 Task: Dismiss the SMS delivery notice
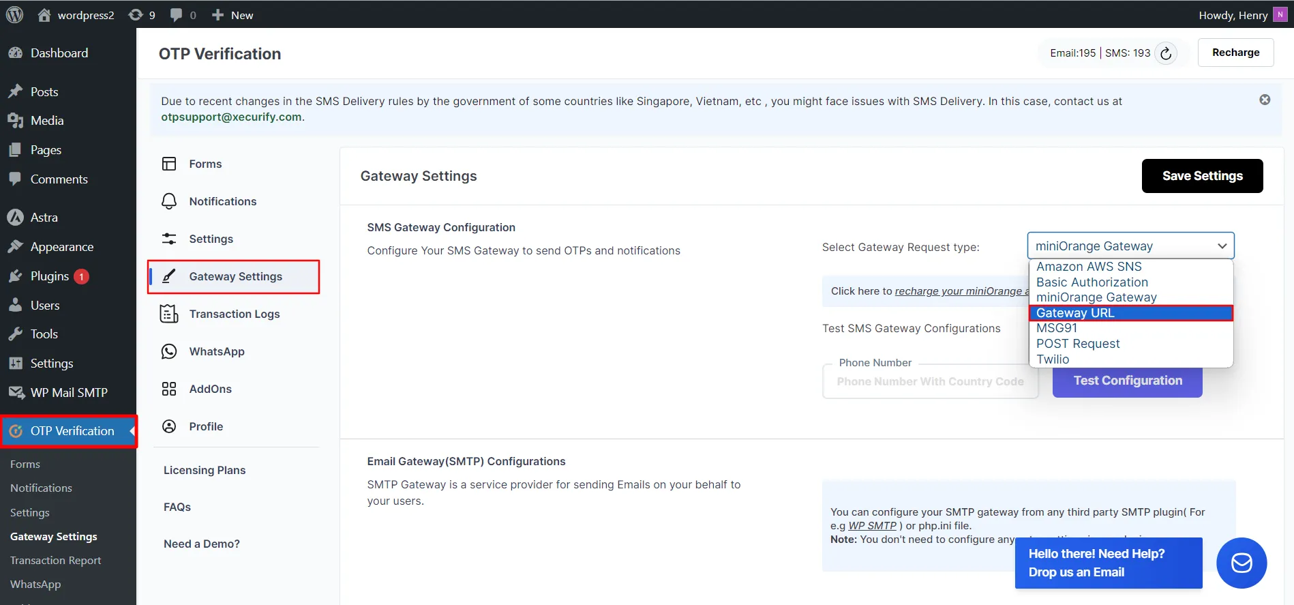click(1265, 100)
